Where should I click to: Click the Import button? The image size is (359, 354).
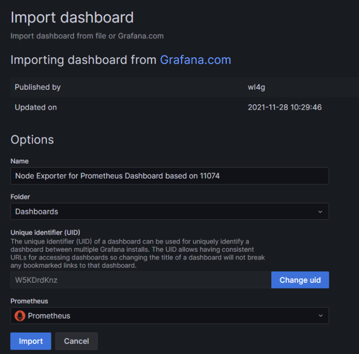coord(31,341)
